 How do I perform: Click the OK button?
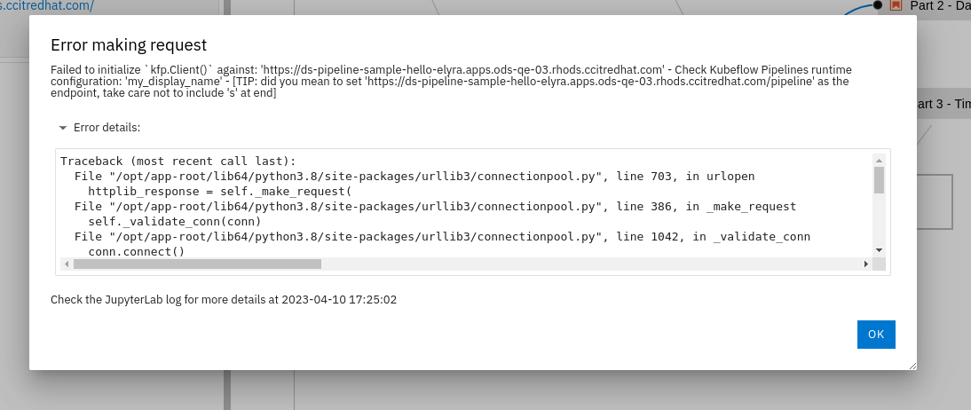876,335
